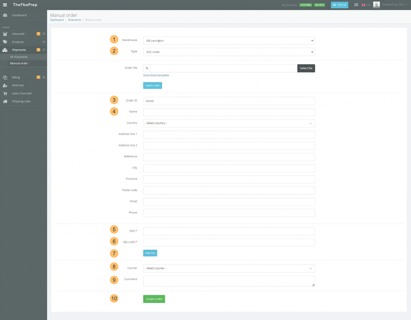Click the Import order button
This screenshot has height=320, width=411.
(152, 86)
